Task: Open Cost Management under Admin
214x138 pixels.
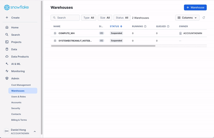Action: (21, 85)
